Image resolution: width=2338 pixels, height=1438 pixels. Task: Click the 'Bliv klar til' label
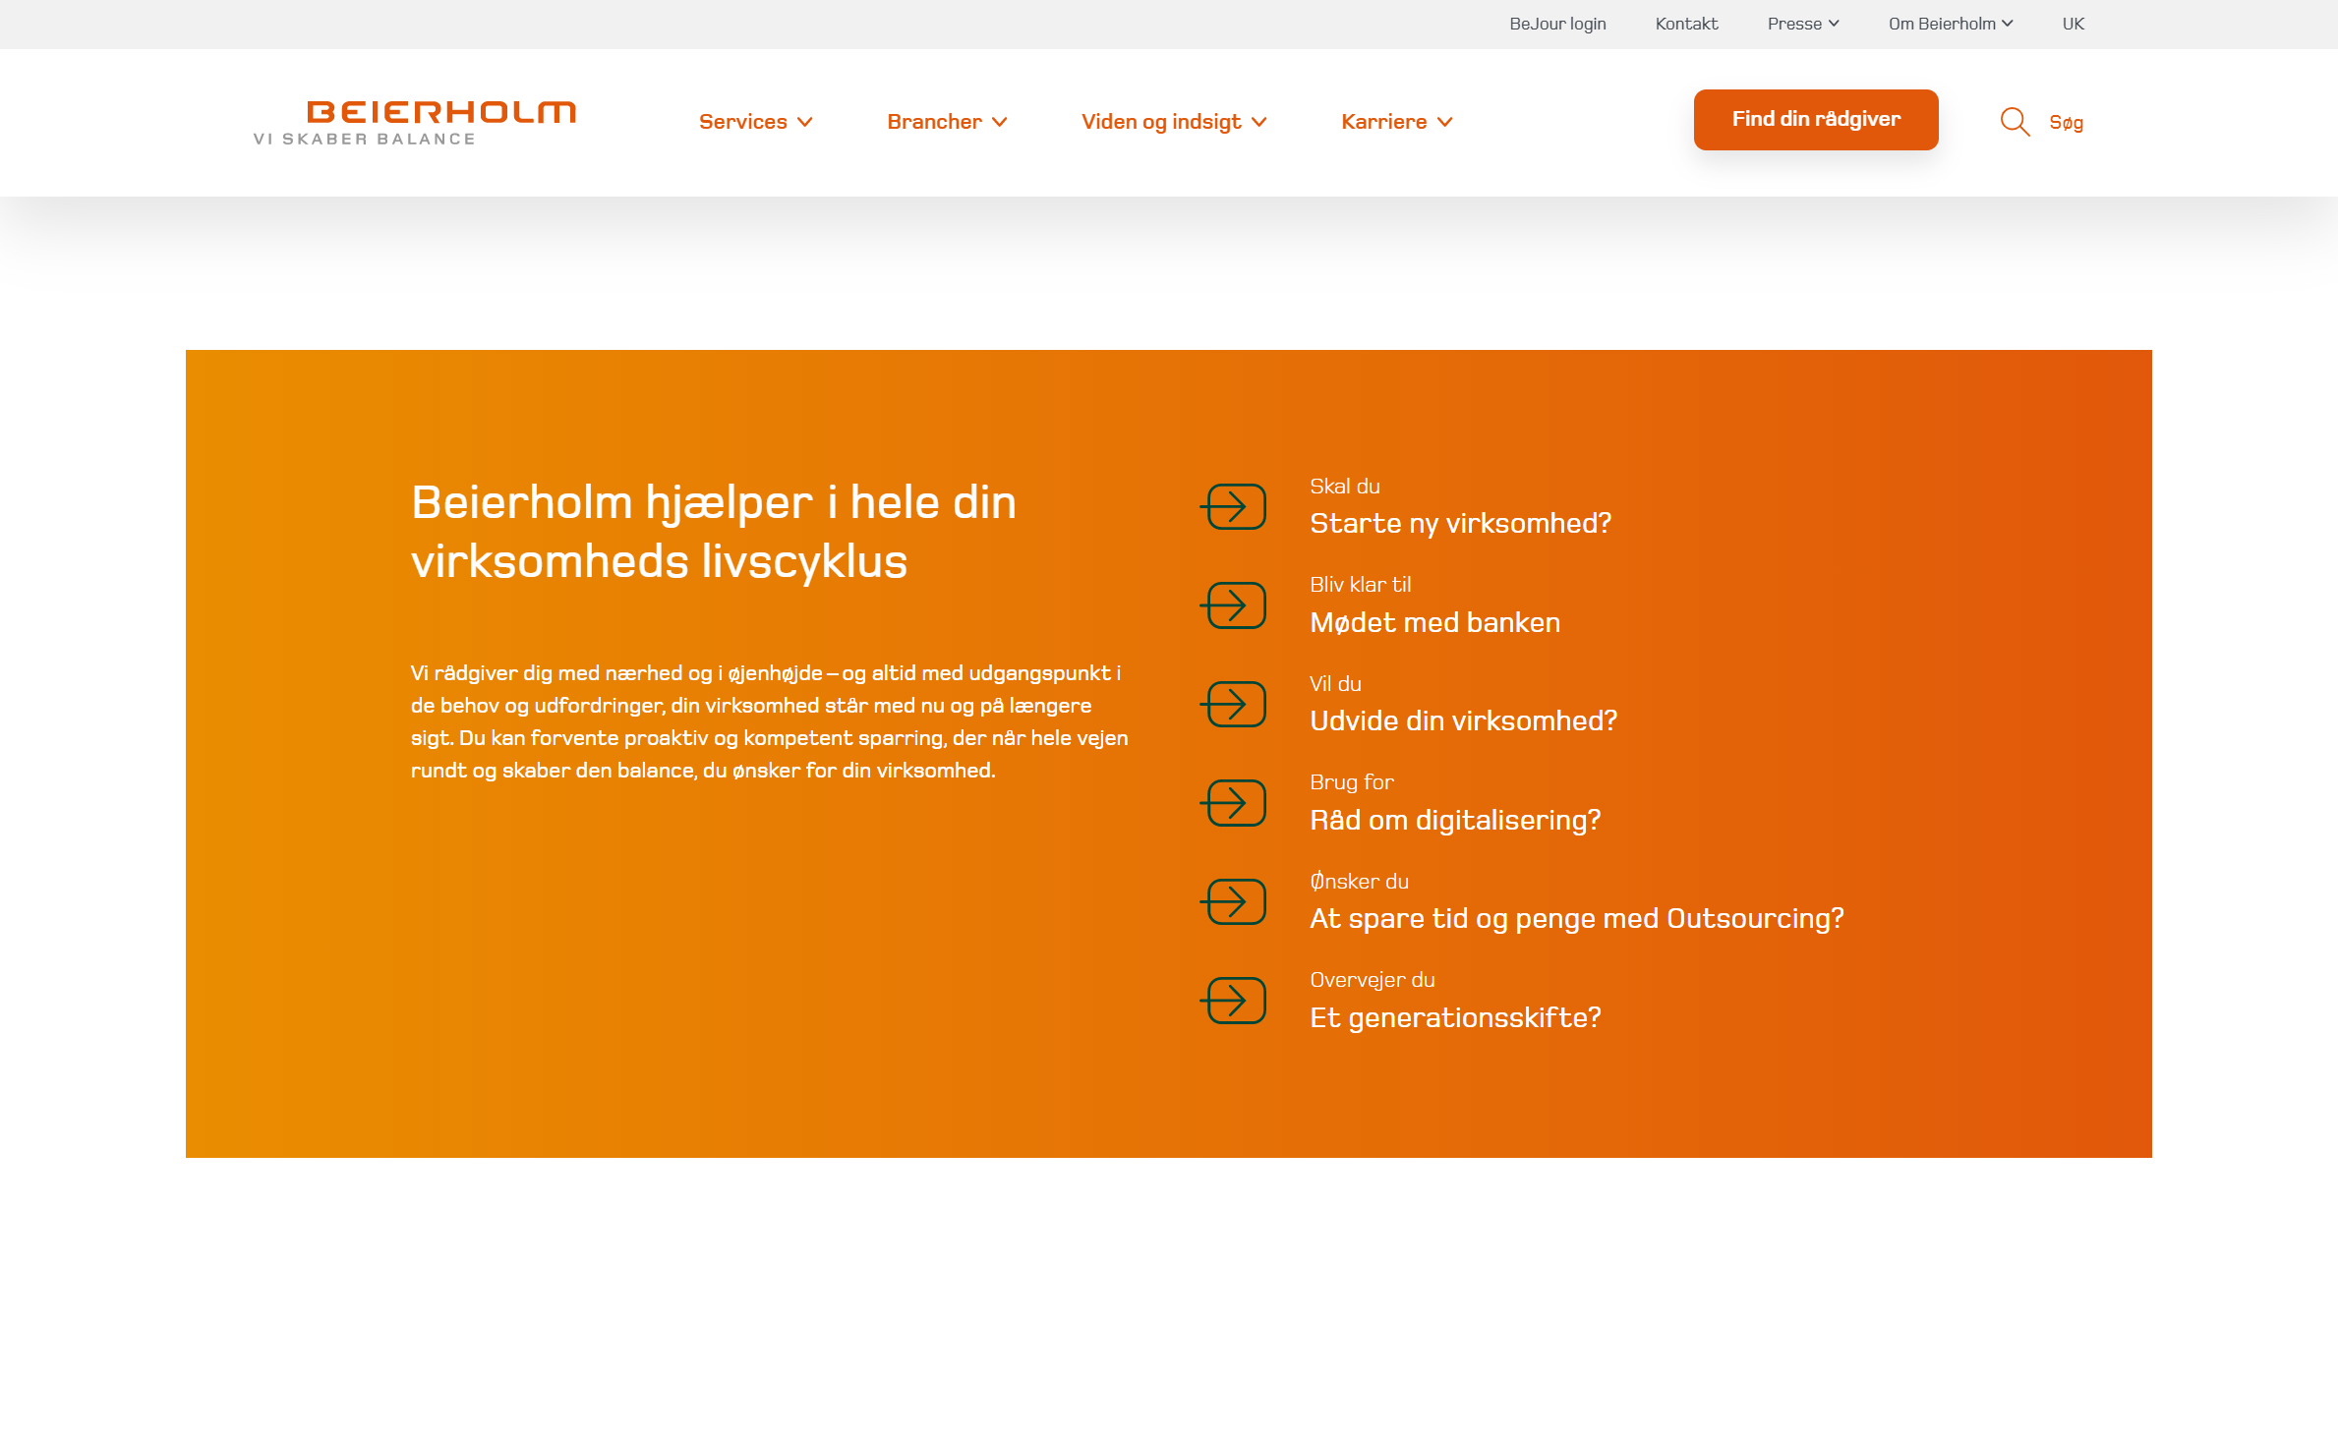tap(1360, 585)
